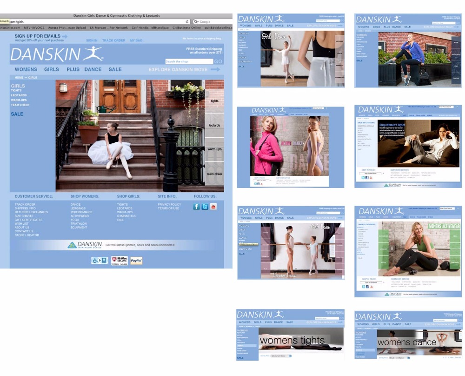Click GIFT CERTIFICATES footer link
The width and height of the screenshot is (465, 376).
click(x=28, y=220)
